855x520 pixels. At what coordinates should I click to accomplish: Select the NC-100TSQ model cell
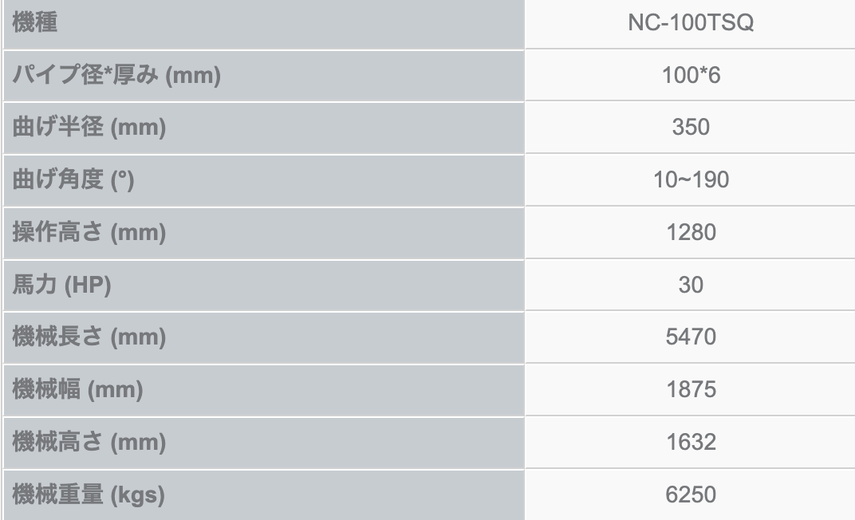click(691, 23)
